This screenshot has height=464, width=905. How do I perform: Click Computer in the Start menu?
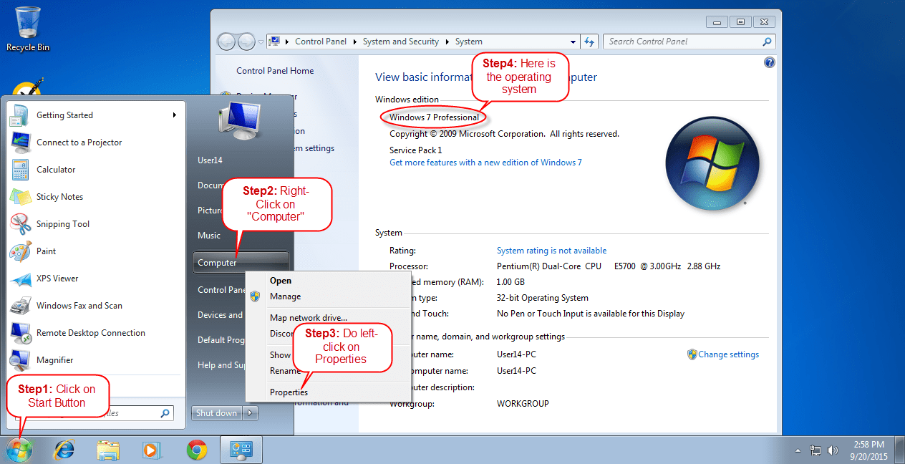pos(241,263)
